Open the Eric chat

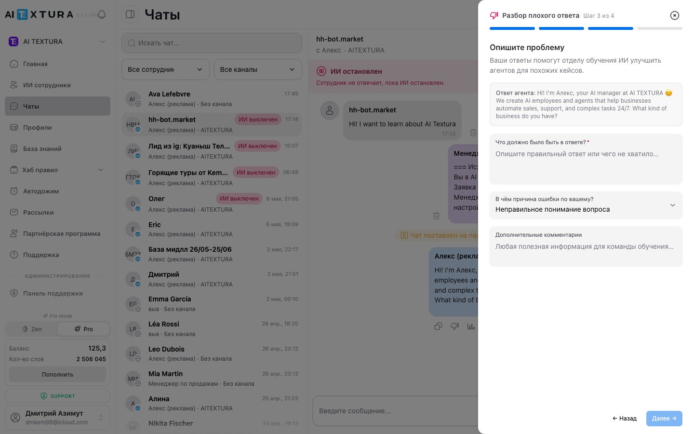click(212, 229)
